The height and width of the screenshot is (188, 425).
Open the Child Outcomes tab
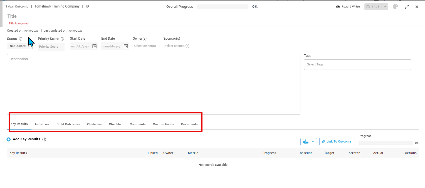tap(68, 124)
